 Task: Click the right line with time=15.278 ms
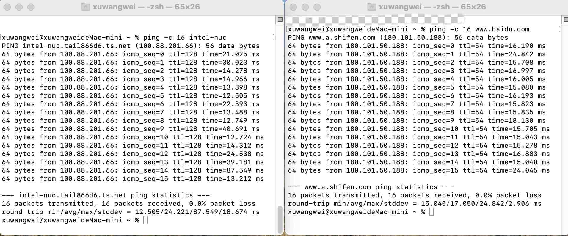[x=419, y=146]
